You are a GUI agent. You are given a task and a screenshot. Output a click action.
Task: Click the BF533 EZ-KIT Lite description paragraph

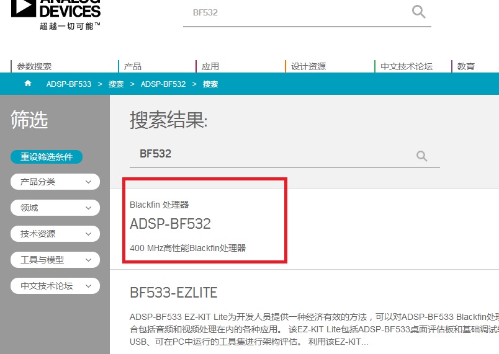(x=315, y=330)
